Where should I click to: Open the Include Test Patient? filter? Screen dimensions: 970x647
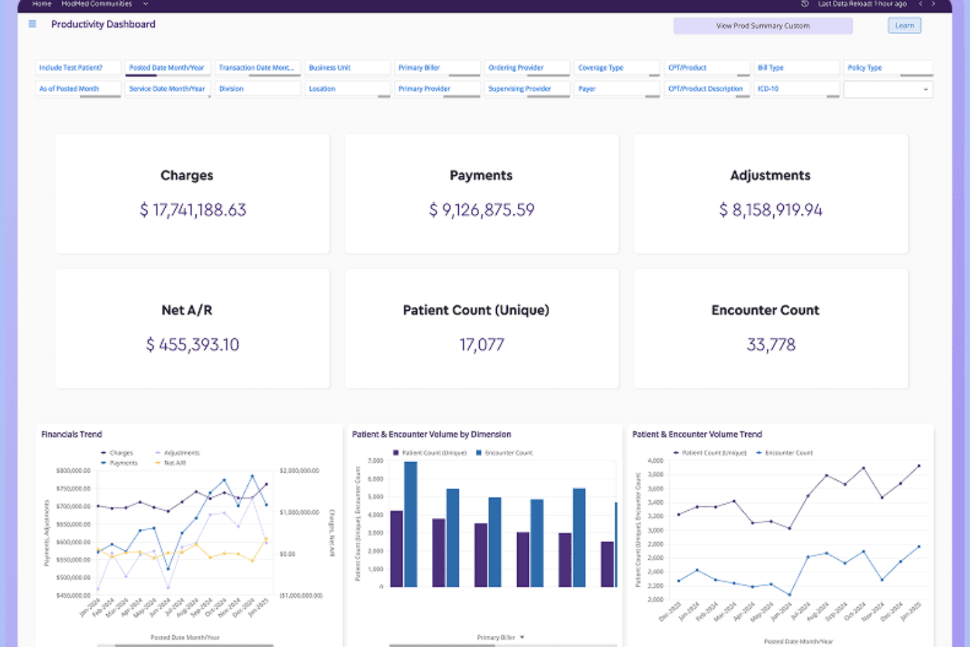click(x=78, y=68)
